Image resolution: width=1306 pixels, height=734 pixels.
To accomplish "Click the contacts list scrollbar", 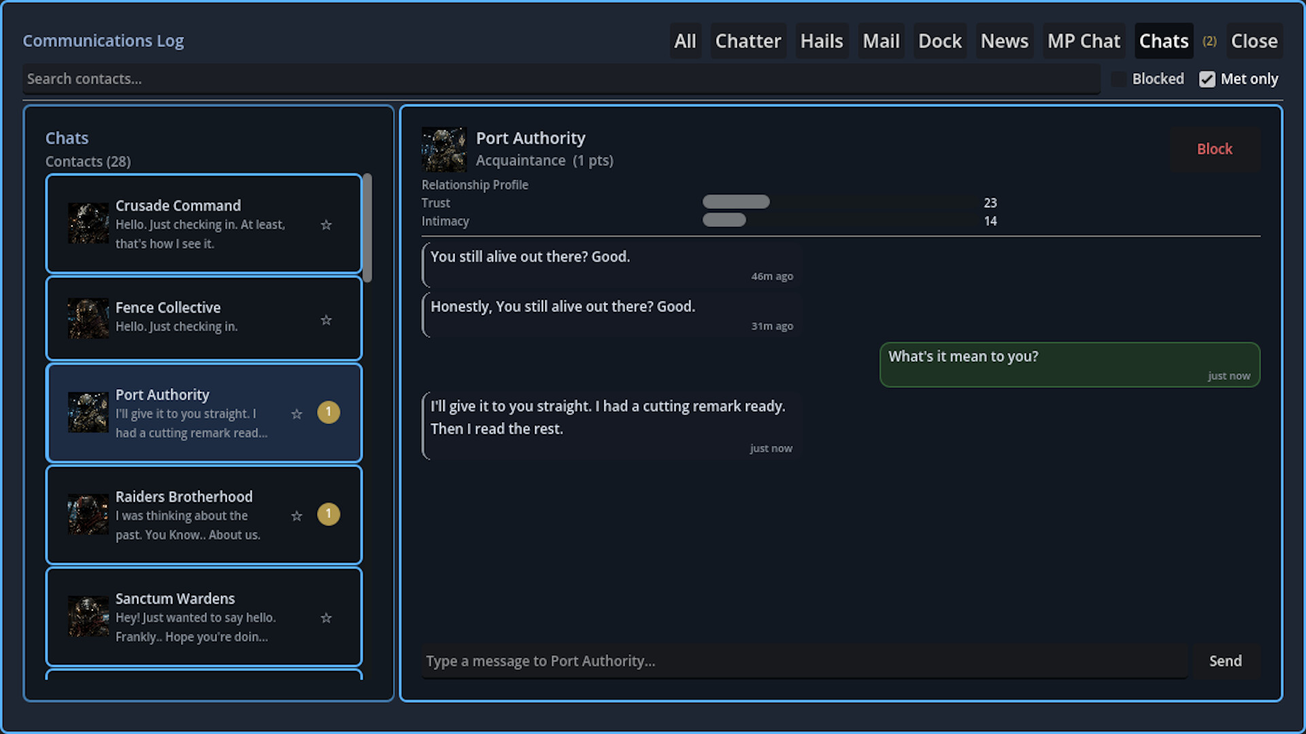I will pos(367,228).
